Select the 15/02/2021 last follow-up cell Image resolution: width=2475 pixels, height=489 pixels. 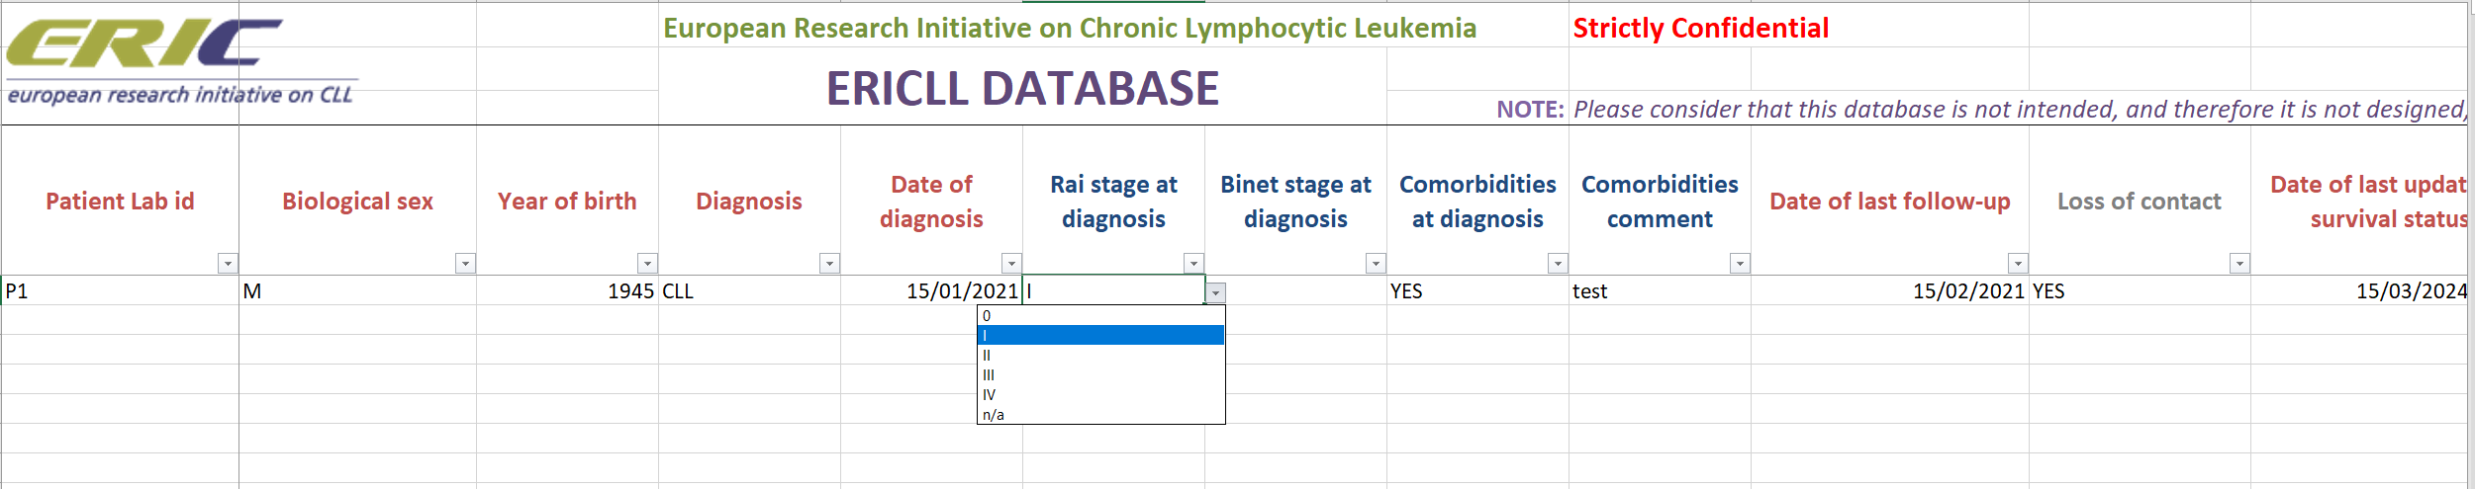1889,291
